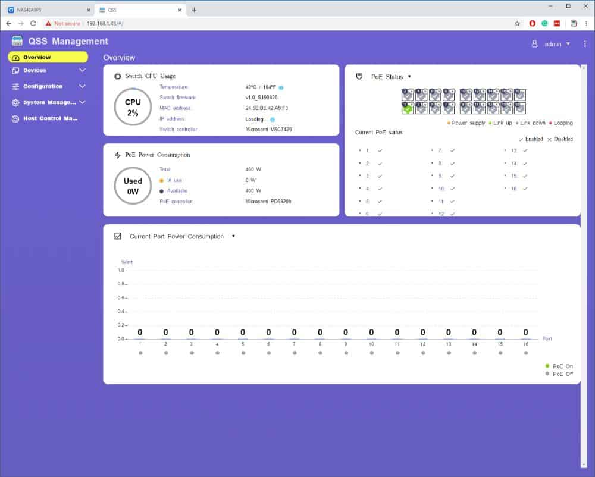The image size is (595, 477).
Task: Click the green port 1 icon
Action: point(408,108)
